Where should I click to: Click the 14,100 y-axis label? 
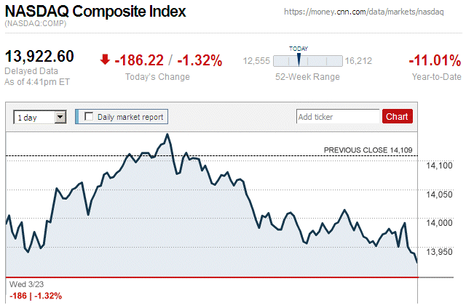tap(439, 166)
